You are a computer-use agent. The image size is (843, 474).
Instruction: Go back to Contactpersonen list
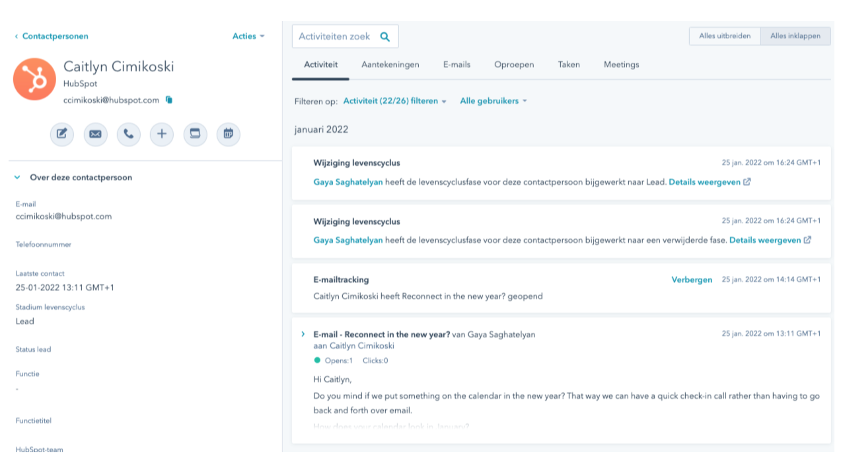click(52, 36)
